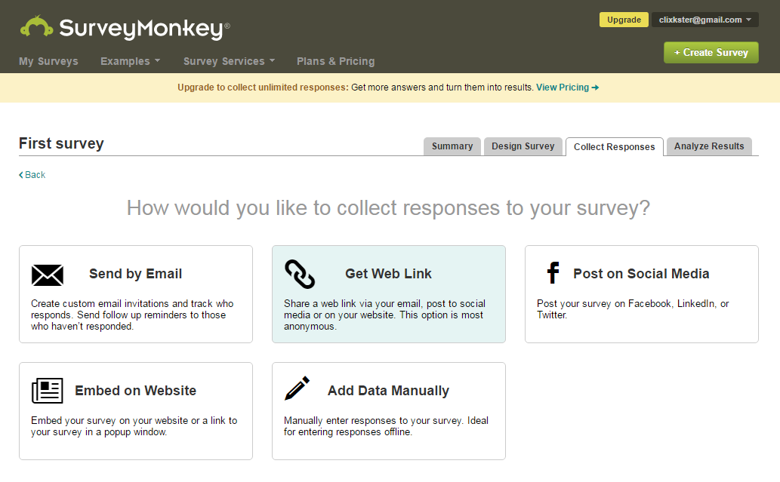Viewport: 780px width, 482px height.
Task: Open Plans & Pricing
Action: pyautogui.click(x=335, y=61)
